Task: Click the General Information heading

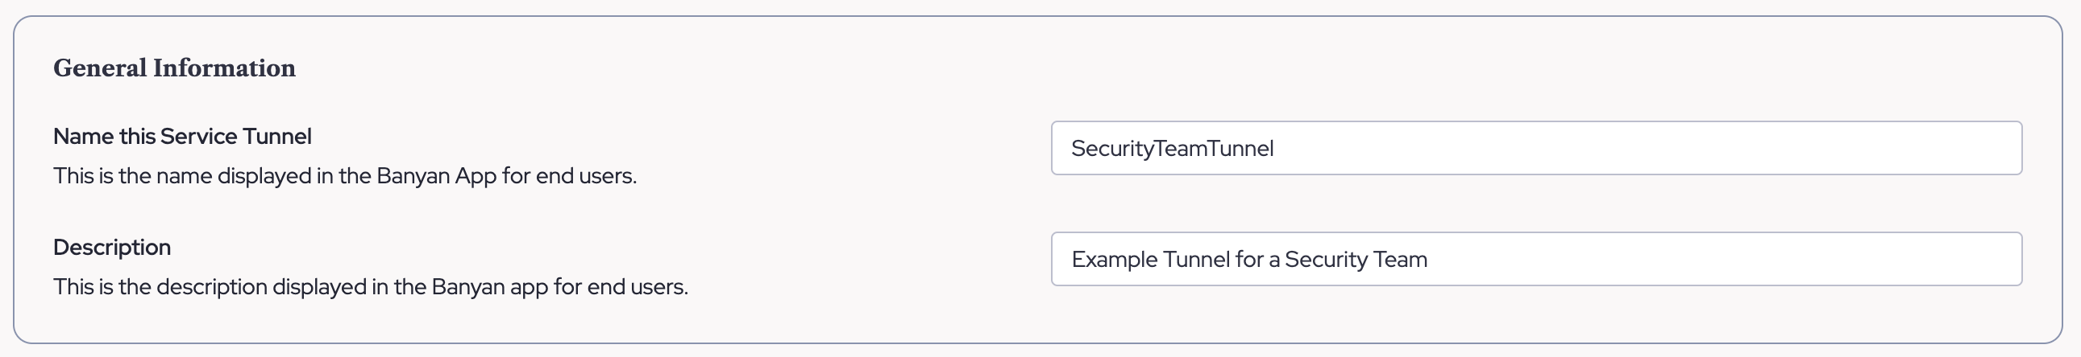Action: pyautogui.click(x=175, y=68)
